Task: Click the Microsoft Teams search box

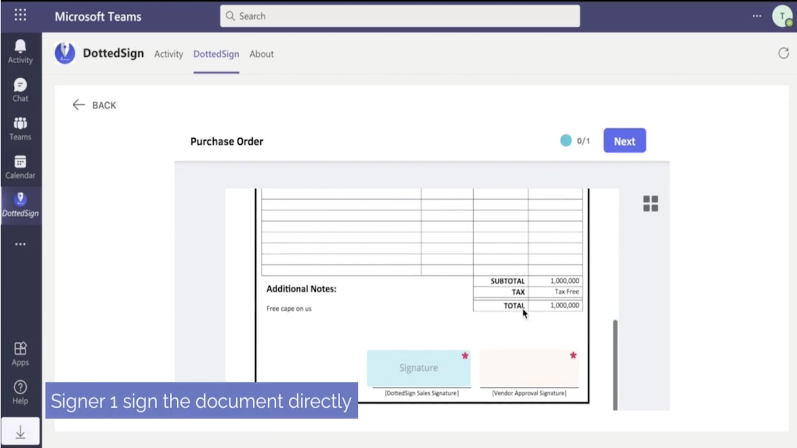Action: tap(400, 16)
